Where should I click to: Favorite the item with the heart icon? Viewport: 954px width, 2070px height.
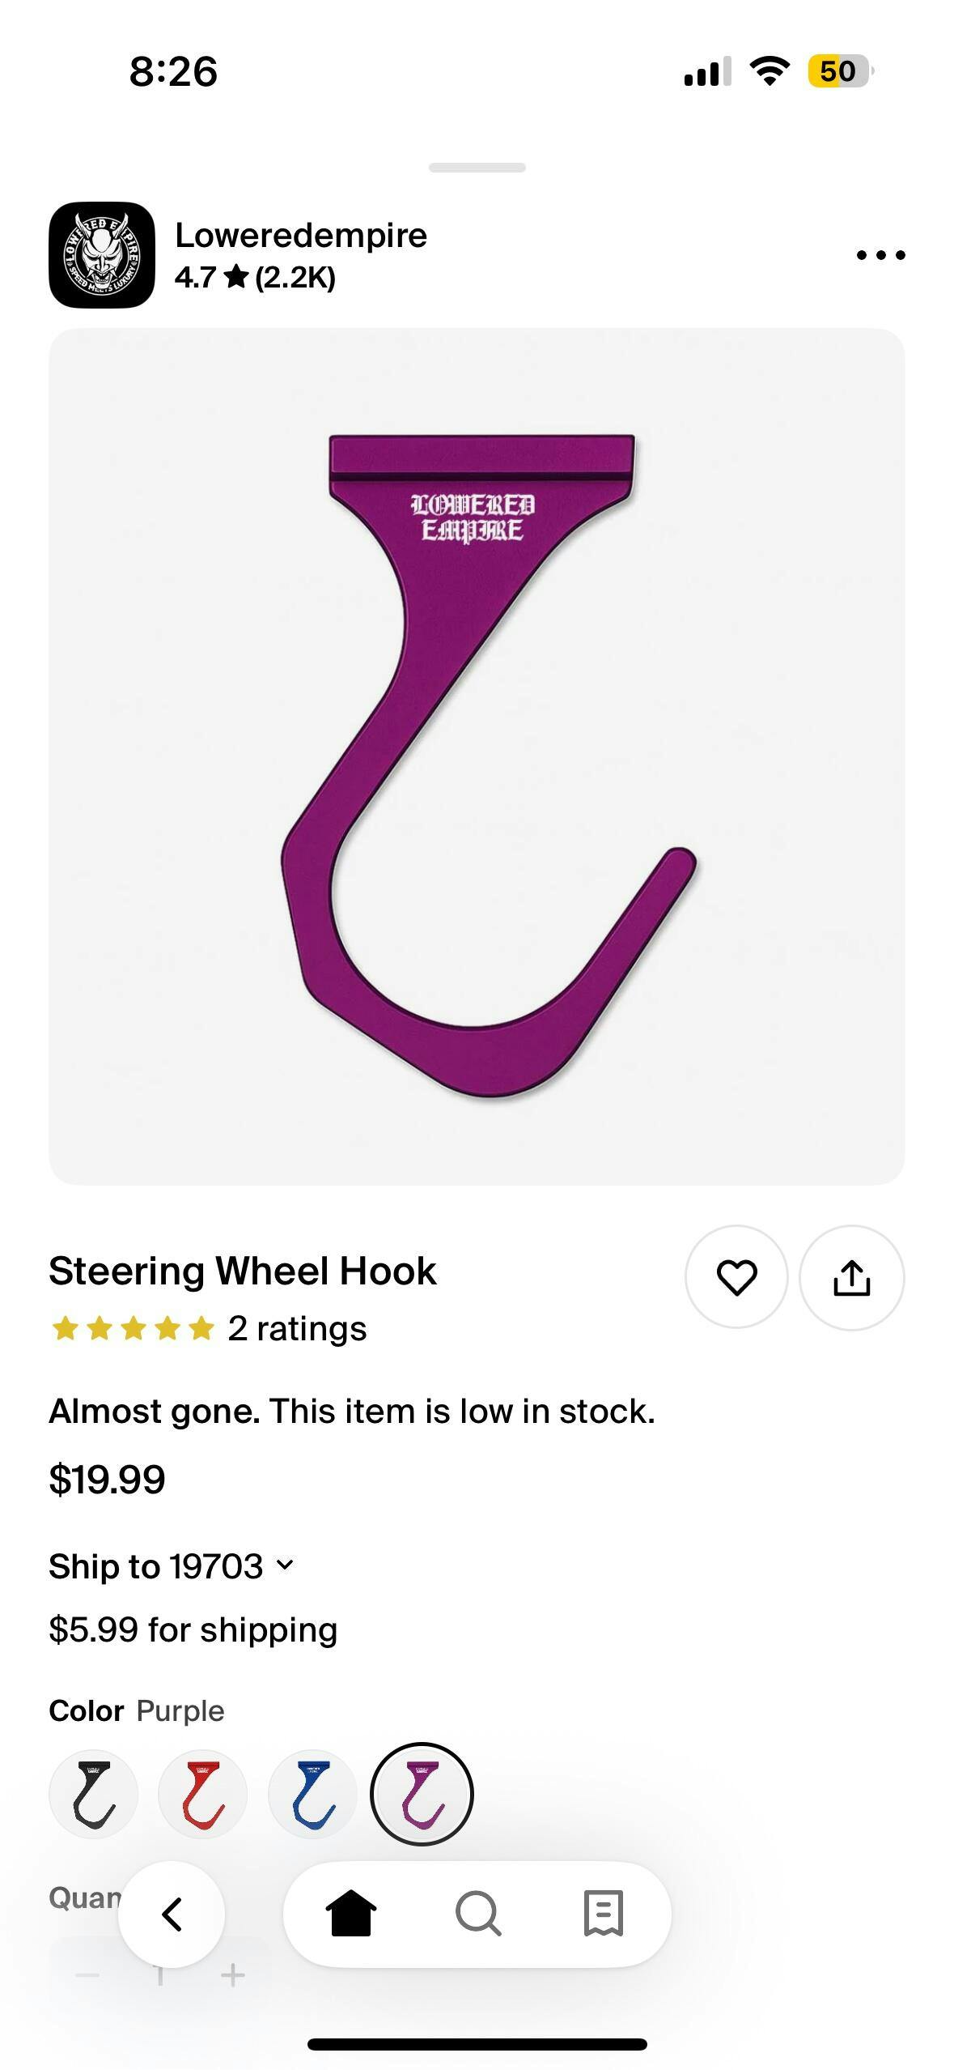click(736, 1277)
